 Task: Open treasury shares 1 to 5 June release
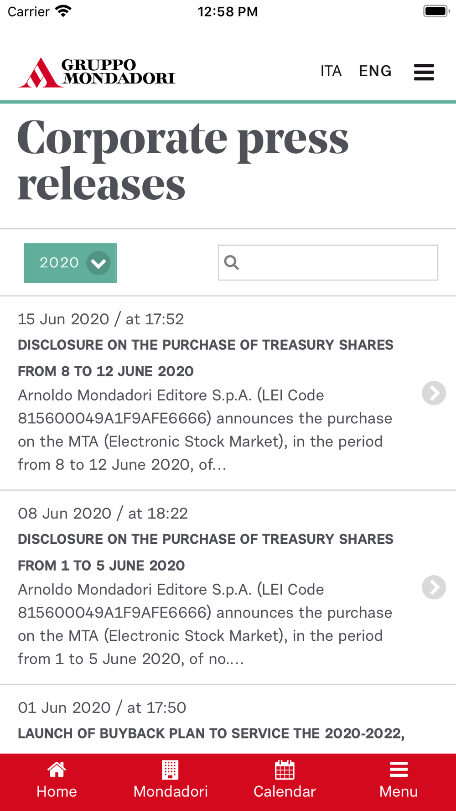pos(205,552)
